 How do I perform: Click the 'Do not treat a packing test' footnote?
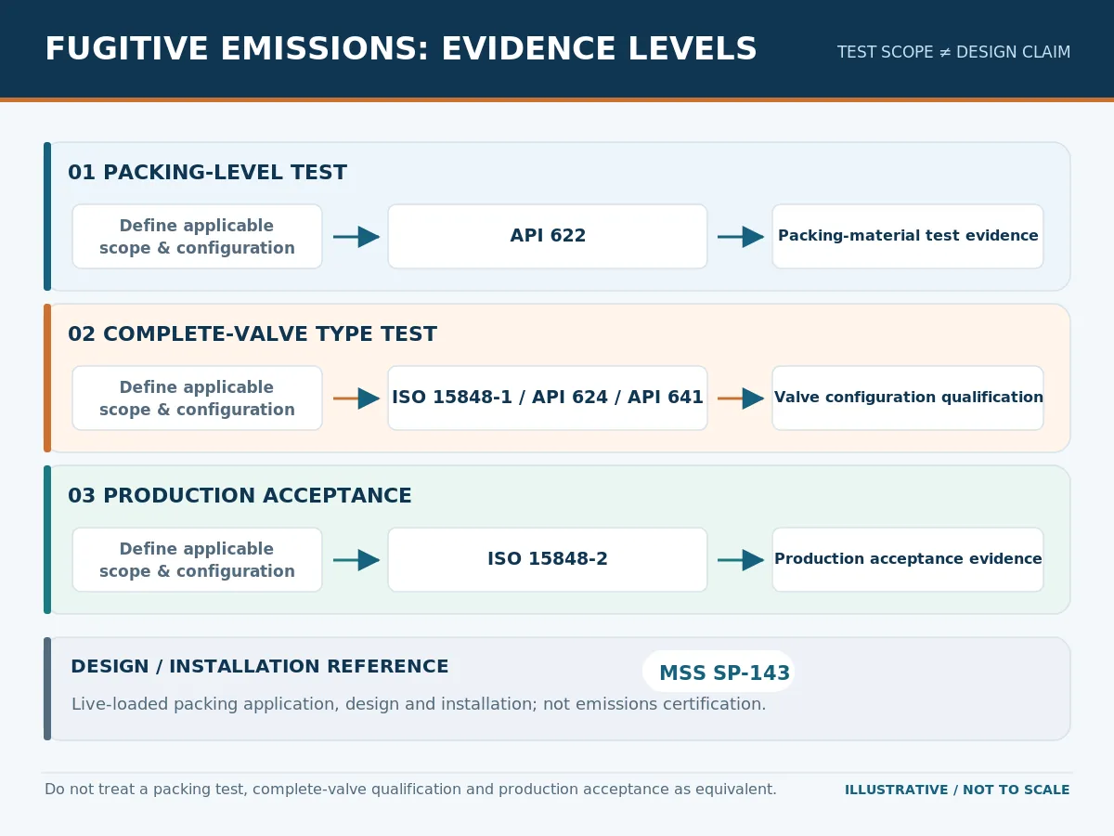click(410, 790)
